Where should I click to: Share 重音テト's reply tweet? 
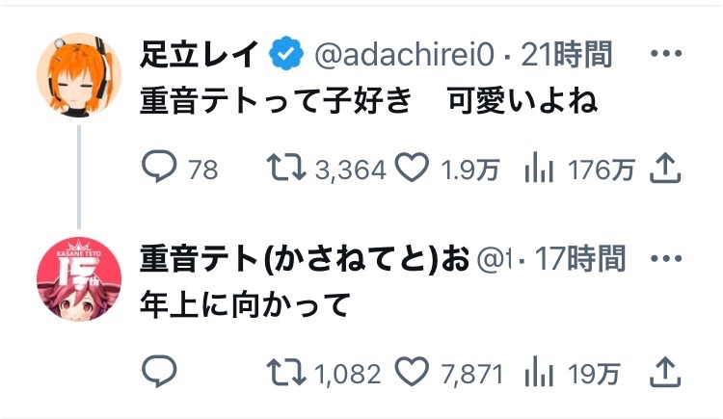click(666, 372)
